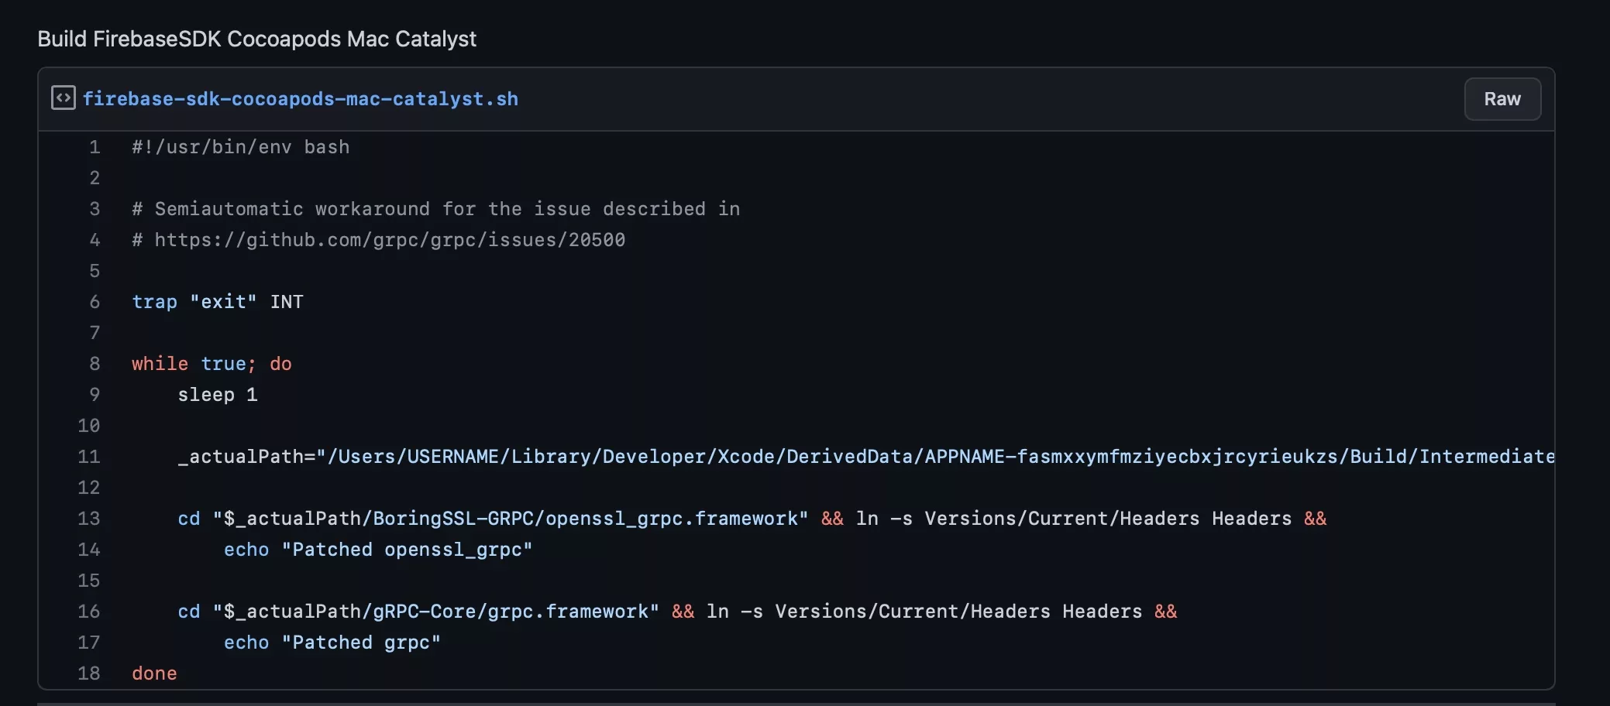Click the BoringSSL-GRPC cd command line
Screen dimensions: 1610x706
[752, 519]
